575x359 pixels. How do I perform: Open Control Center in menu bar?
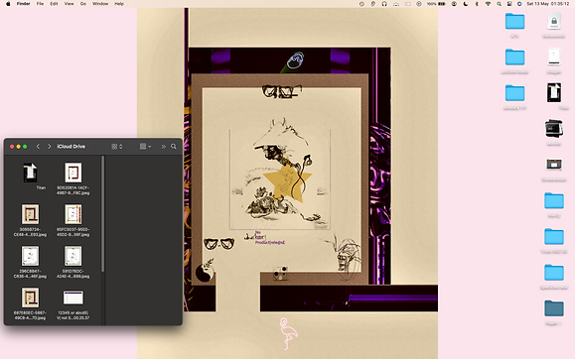pyautogui.click(x=509, y=4)
